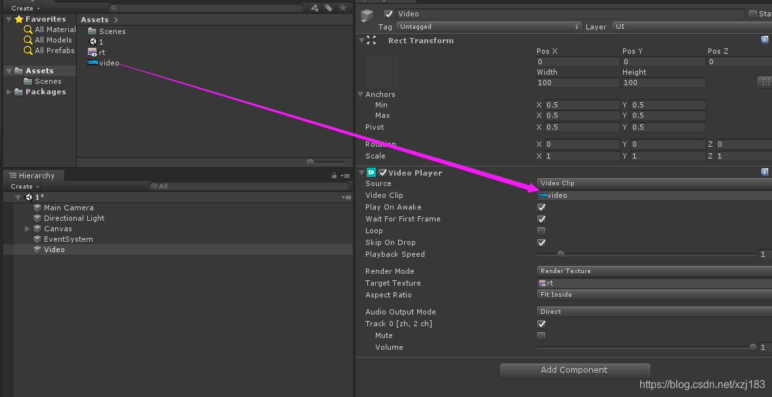Switch to the Hierarchy tab
The height and width of the screenshot is (397, 772).
33,175
